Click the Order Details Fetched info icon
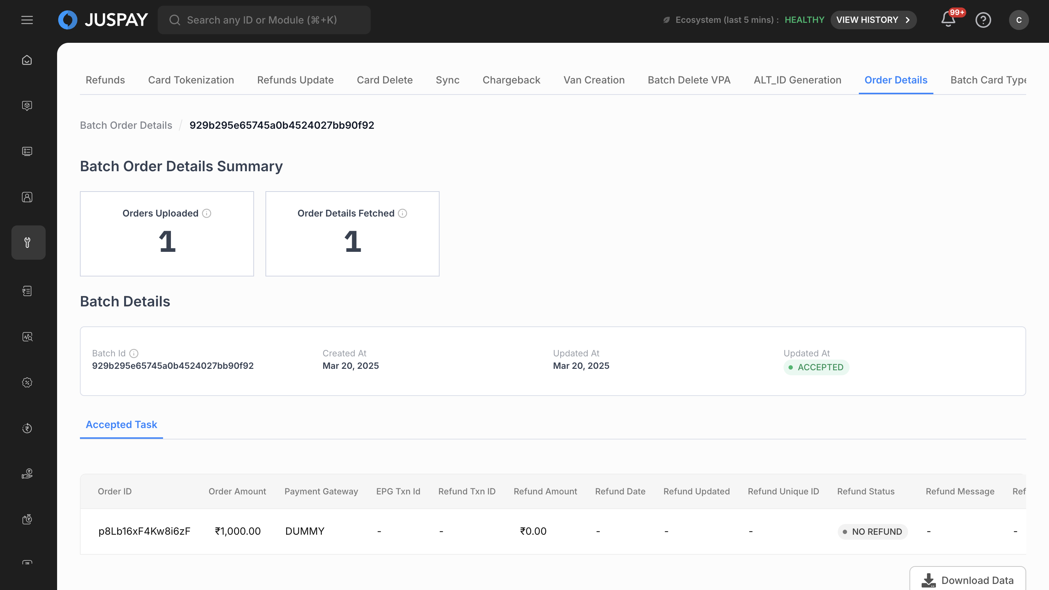Screen dimensions: 1049x590 (x=402, y=213)
